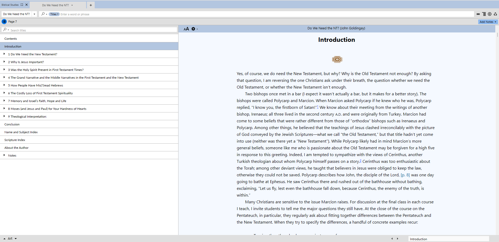
Task: Click the recycle sync icon
Action: point(495,14)
